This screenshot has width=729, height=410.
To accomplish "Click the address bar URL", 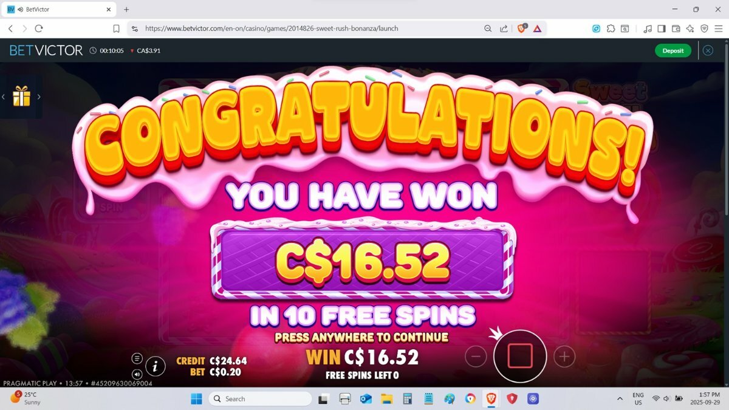I will click(272, 29).
